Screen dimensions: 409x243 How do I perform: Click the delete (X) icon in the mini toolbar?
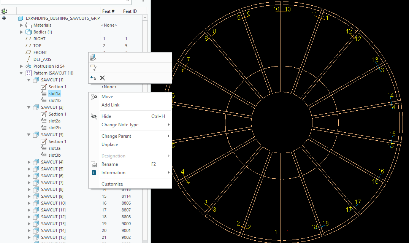pos(102,78)
